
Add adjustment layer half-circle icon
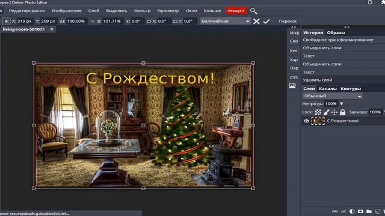(352, 211)
